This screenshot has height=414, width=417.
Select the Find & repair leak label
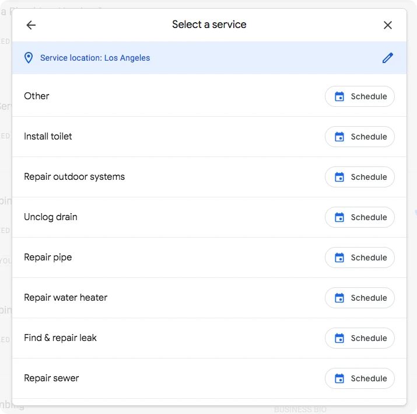[60, 338]
